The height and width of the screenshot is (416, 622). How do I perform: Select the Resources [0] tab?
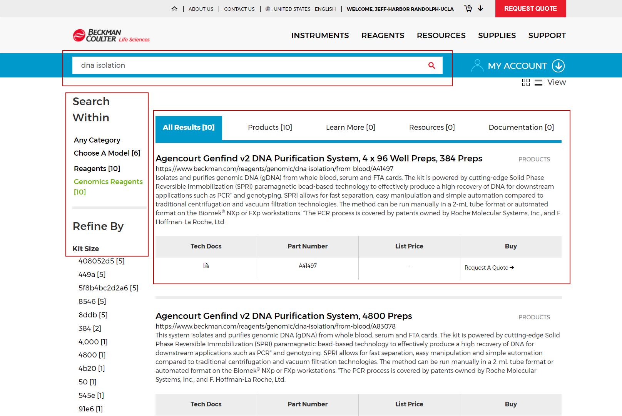(x=432, y=127)
